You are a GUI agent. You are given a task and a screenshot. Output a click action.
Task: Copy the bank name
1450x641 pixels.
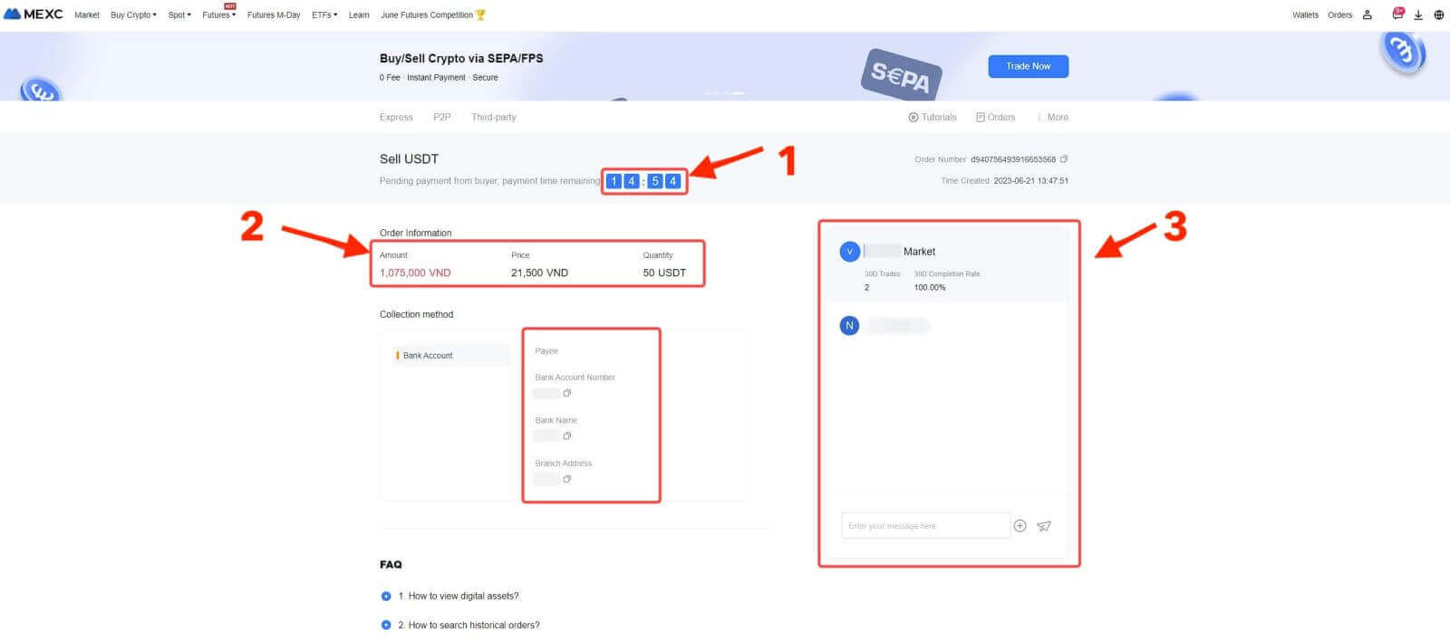pos(567,435)
